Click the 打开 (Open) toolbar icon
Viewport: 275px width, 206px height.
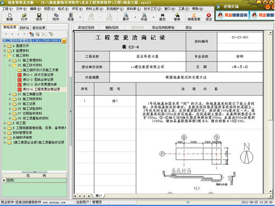tap(24, 17)
